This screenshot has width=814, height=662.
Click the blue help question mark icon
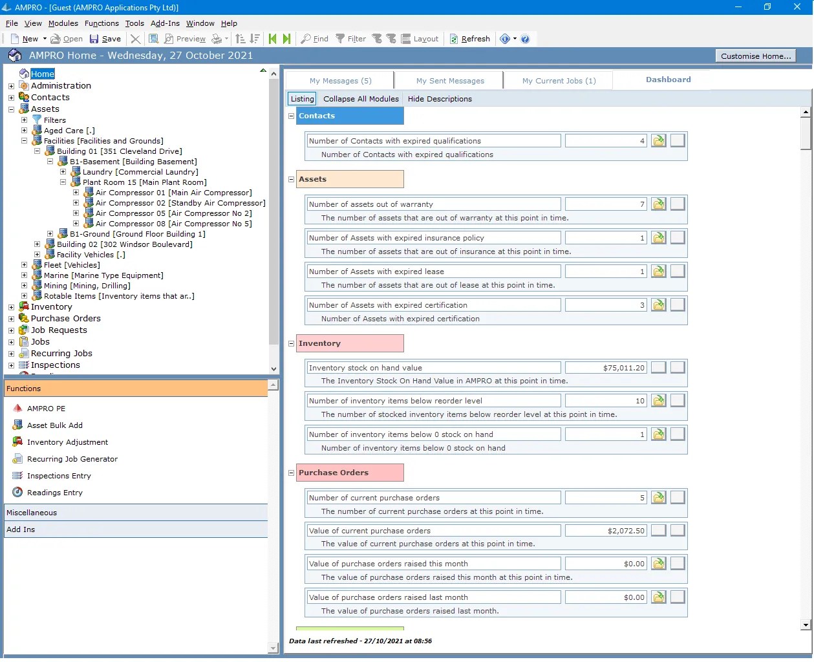click(525, 39)
